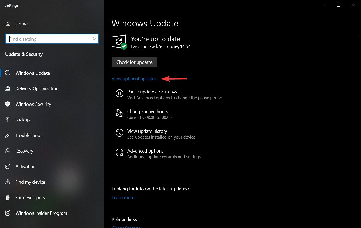Click the vertical scrollbar on the right
The height and width of the screenshot is (228, 361).
point(360,113)
